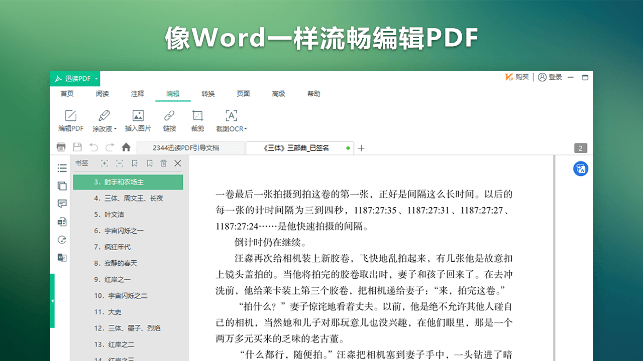Click the home icon in the toolbar
Image resolution: width=643 pixels, height=361 pixels.
tap(126, 147)
